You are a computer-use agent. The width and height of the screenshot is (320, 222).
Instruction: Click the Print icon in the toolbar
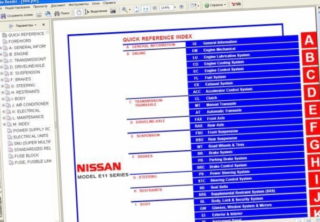pyautogui.click(x=39, y=14)
